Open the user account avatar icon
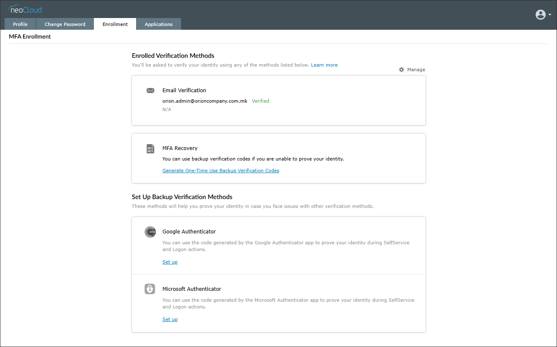Image resolution: width=557 pixels, height=347 pixels. 540,15
